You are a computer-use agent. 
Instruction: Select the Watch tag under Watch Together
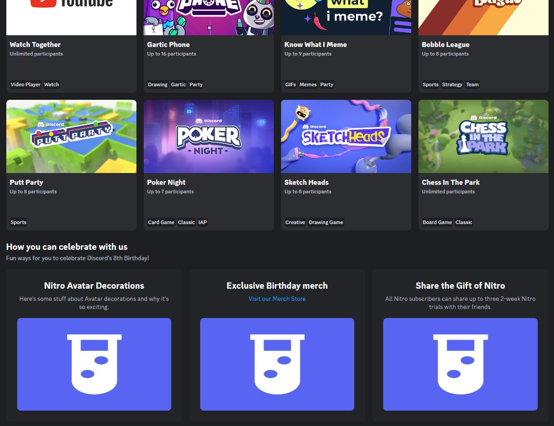[x=52, y=84]
